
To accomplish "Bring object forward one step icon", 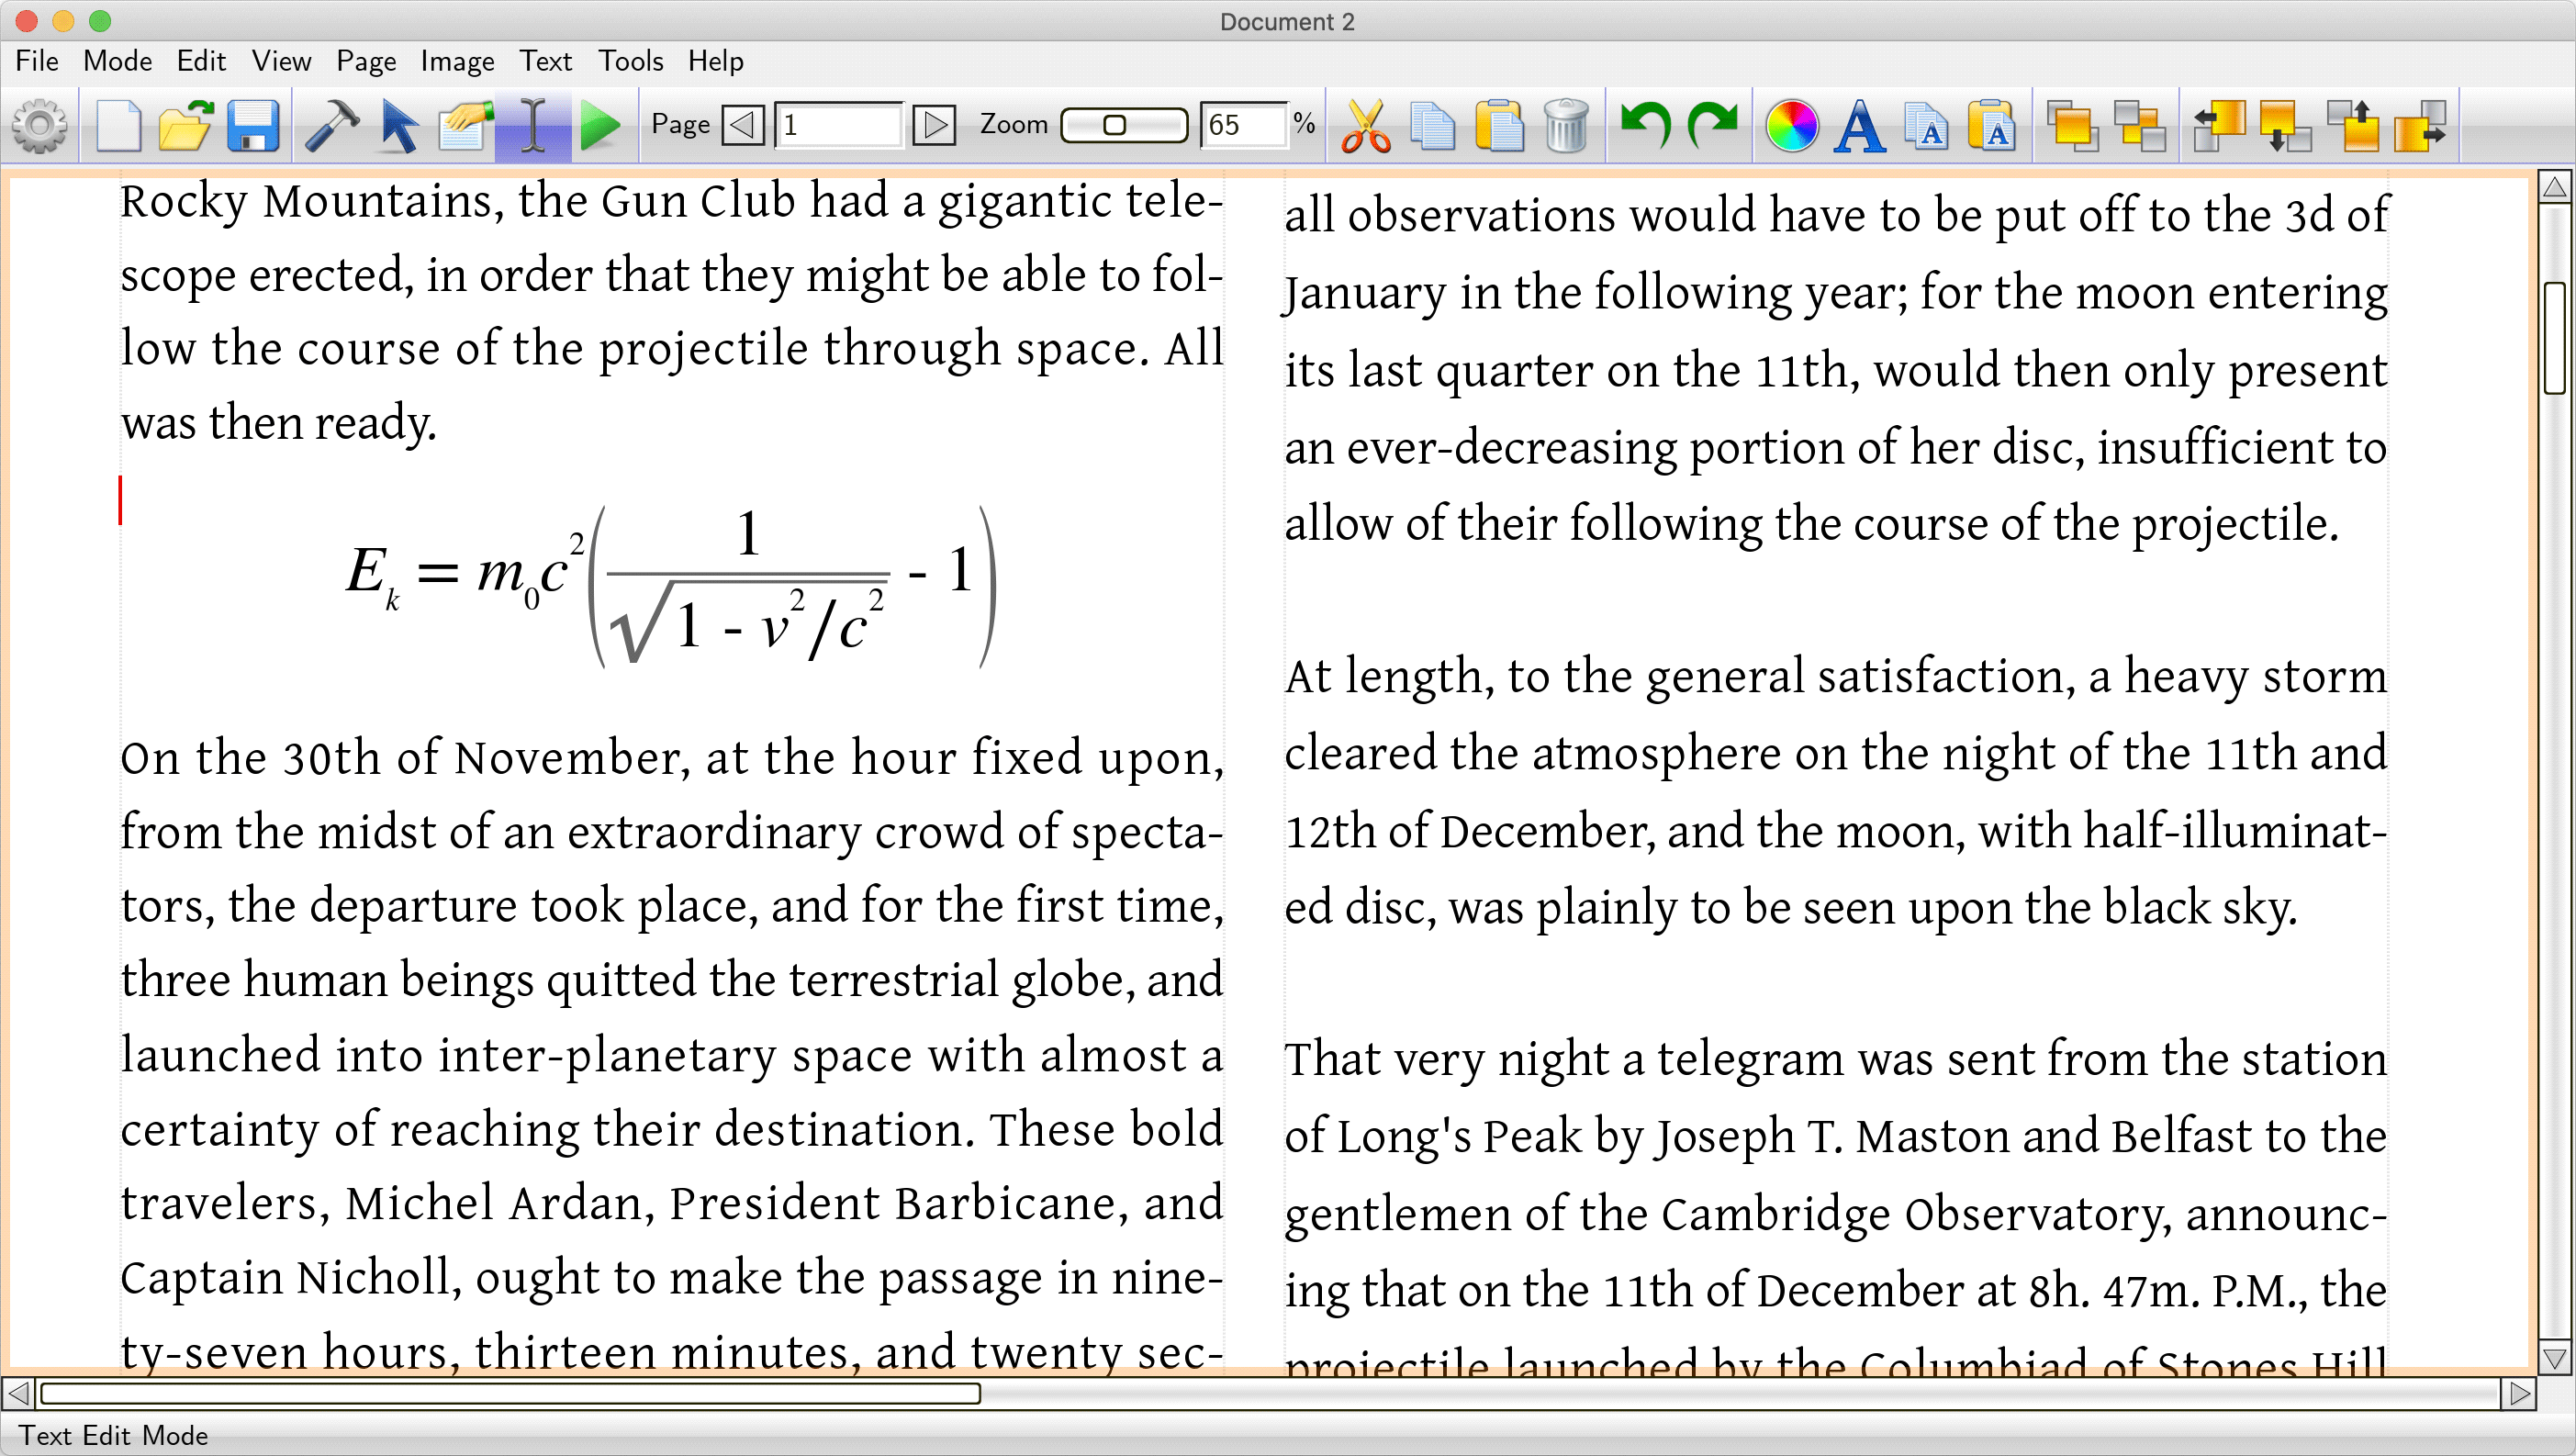I will click(2353, 125).
